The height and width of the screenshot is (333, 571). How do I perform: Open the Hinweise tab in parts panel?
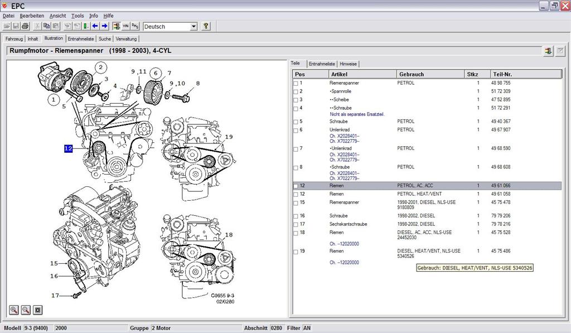(348, 64)
